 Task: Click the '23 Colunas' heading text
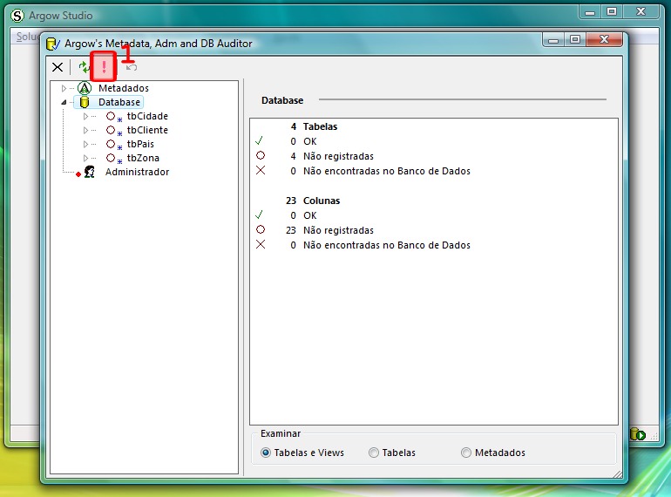(x=313, y=201)
